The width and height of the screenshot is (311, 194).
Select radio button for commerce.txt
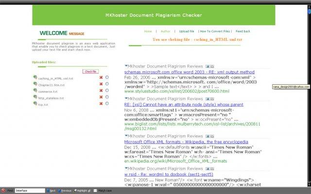click(x=107, y=91)
